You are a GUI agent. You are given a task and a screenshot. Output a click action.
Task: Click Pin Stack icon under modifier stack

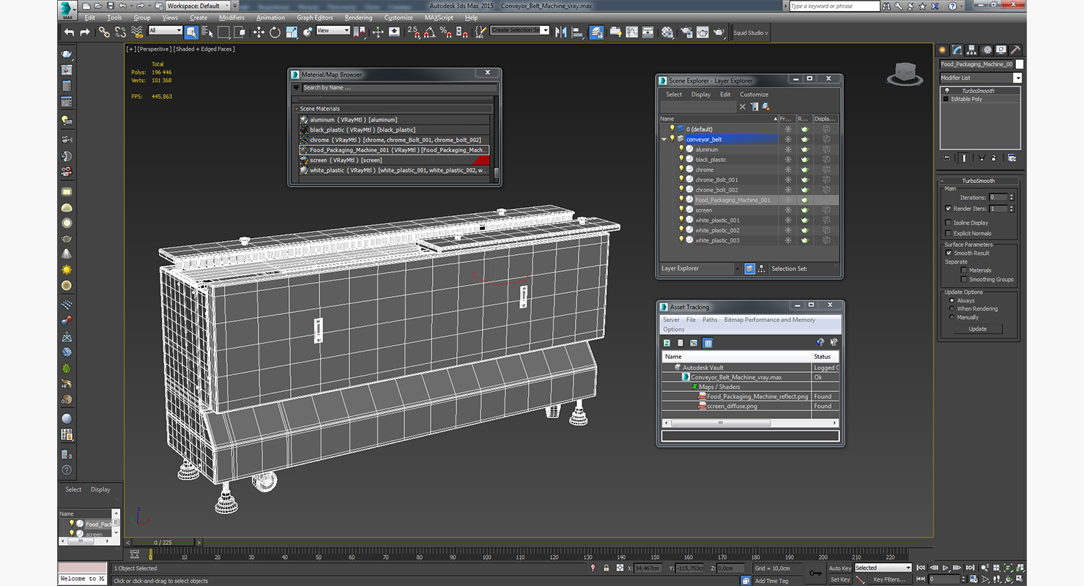(x=947, y=157)
